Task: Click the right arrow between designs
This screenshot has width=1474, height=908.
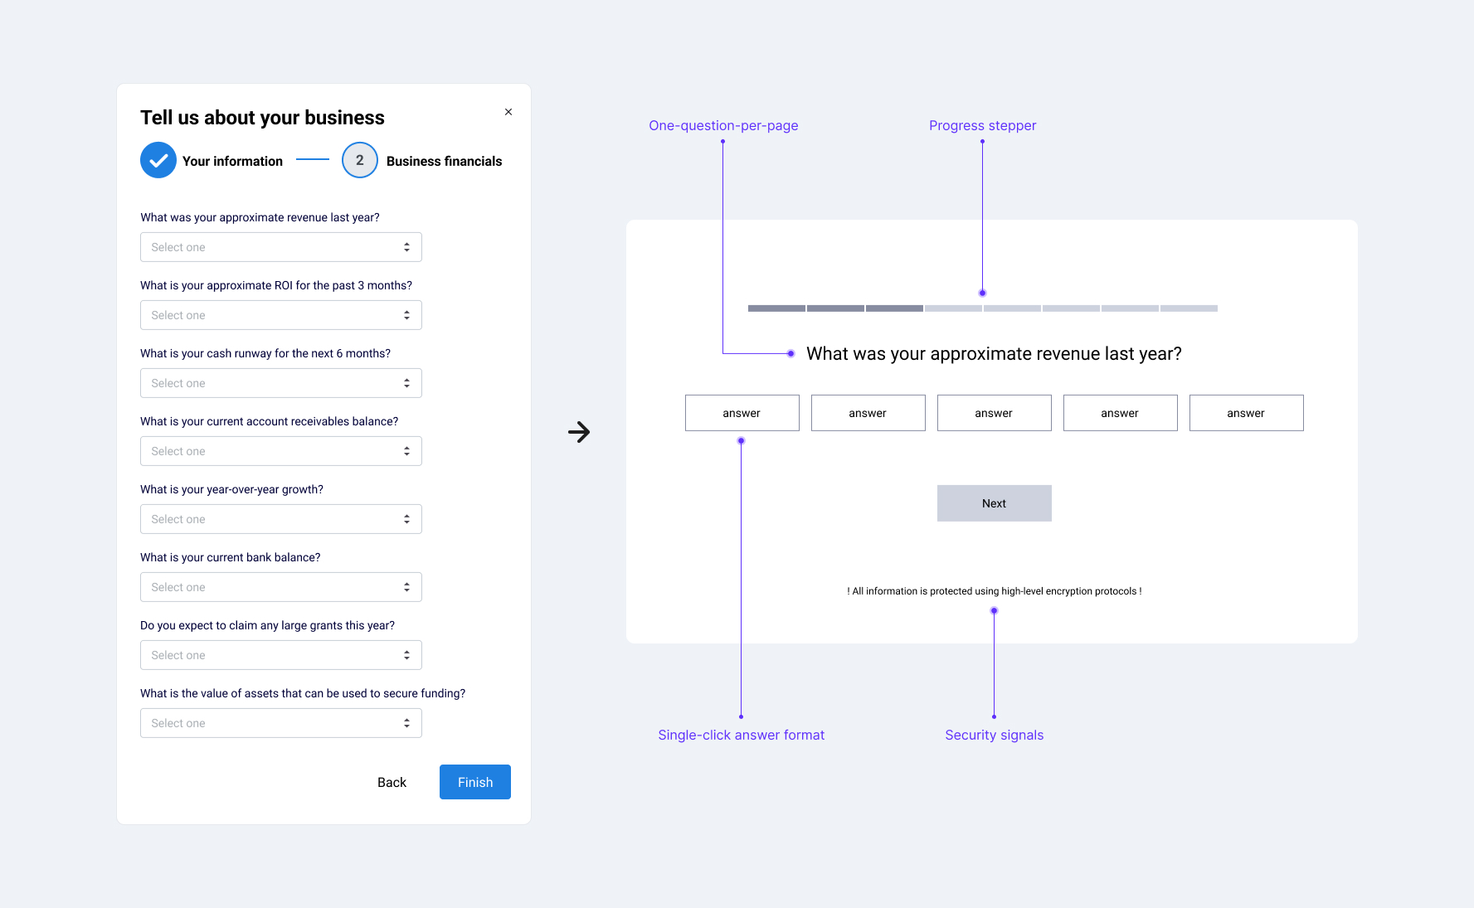Action: 579,432
